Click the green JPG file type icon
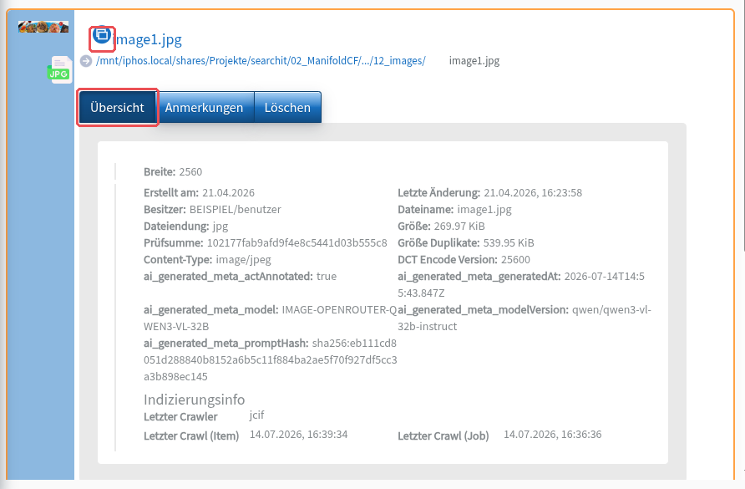 tap(59, 70)
